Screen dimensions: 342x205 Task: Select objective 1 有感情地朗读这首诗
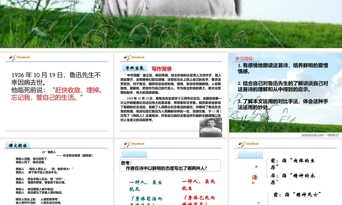point(283,68)
